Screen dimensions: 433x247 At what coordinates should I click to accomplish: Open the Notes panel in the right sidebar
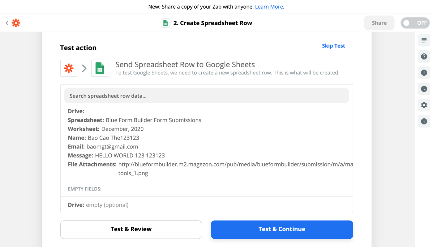point(424,40)
